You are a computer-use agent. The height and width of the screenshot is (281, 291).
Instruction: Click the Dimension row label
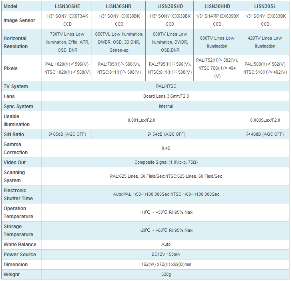(22, 264)
